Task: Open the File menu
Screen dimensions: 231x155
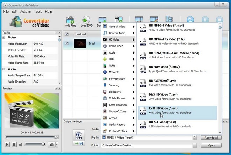Action: coord(6,12)
